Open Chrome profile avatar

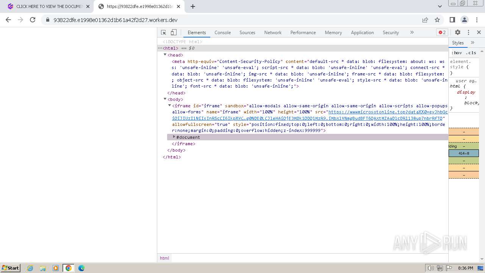464,20
